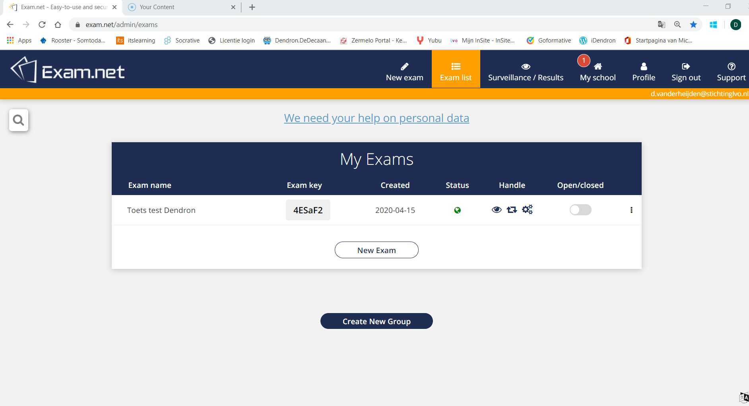The image size is (749, 406).
Task: Select the New exam pencil icon
Action: (404, 66)
